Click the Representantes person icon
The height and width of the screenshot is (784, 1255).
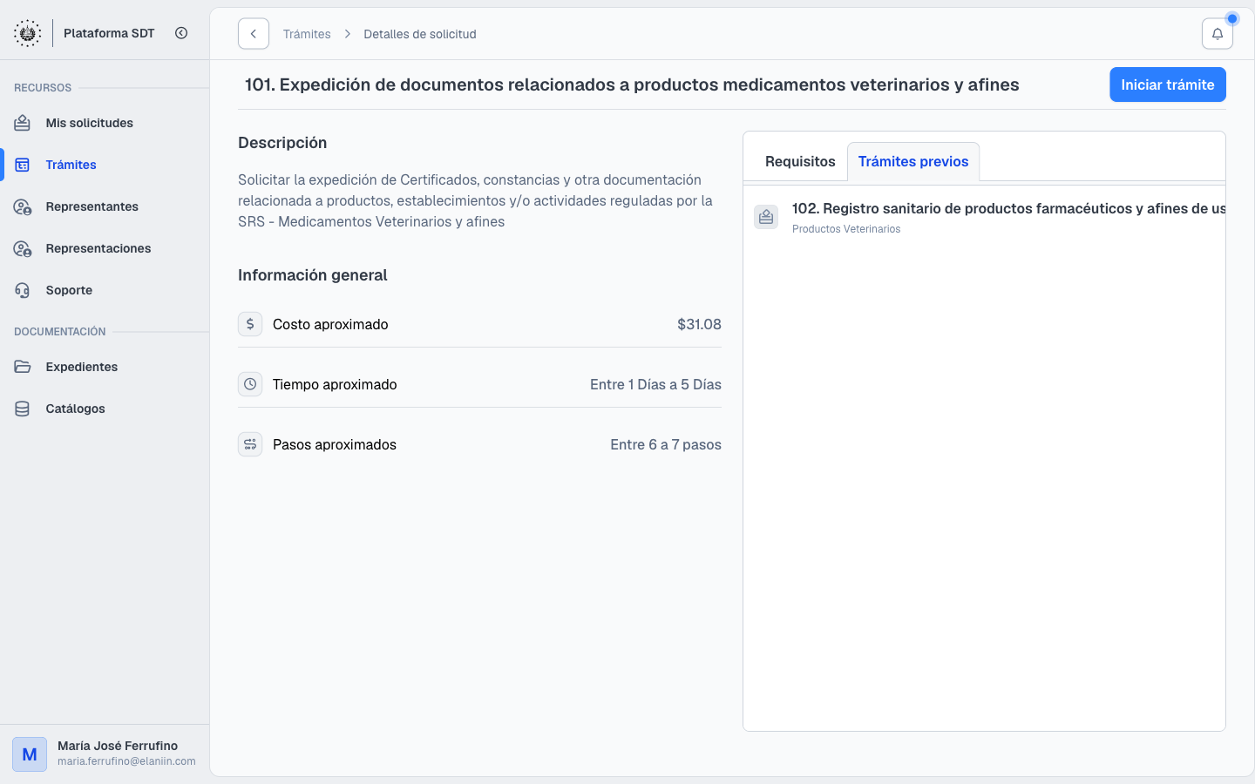coord(23,206)
